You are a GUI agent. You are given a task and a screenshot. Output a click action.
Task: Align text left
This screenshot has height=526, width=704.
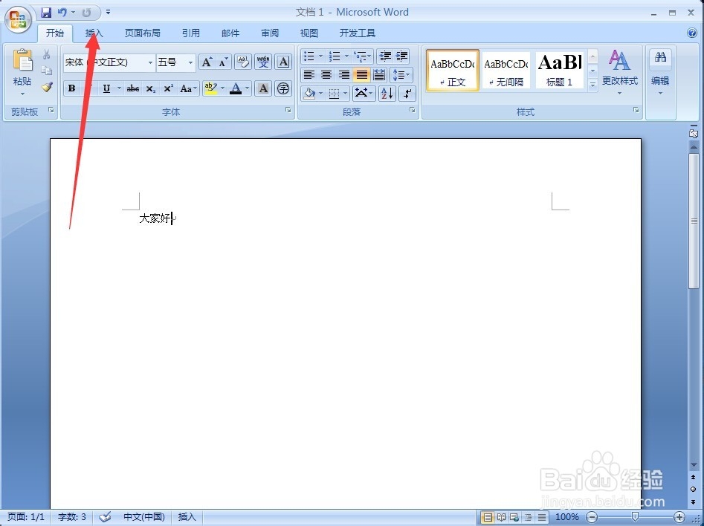pyautogui.click(x=309, y=74)
